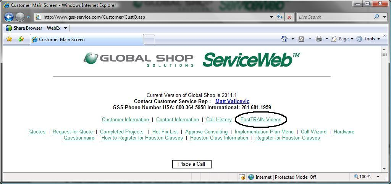Viewport: 391px width, 184px height.
Task: Open the Completed Projects link
Action: point(122,132)
